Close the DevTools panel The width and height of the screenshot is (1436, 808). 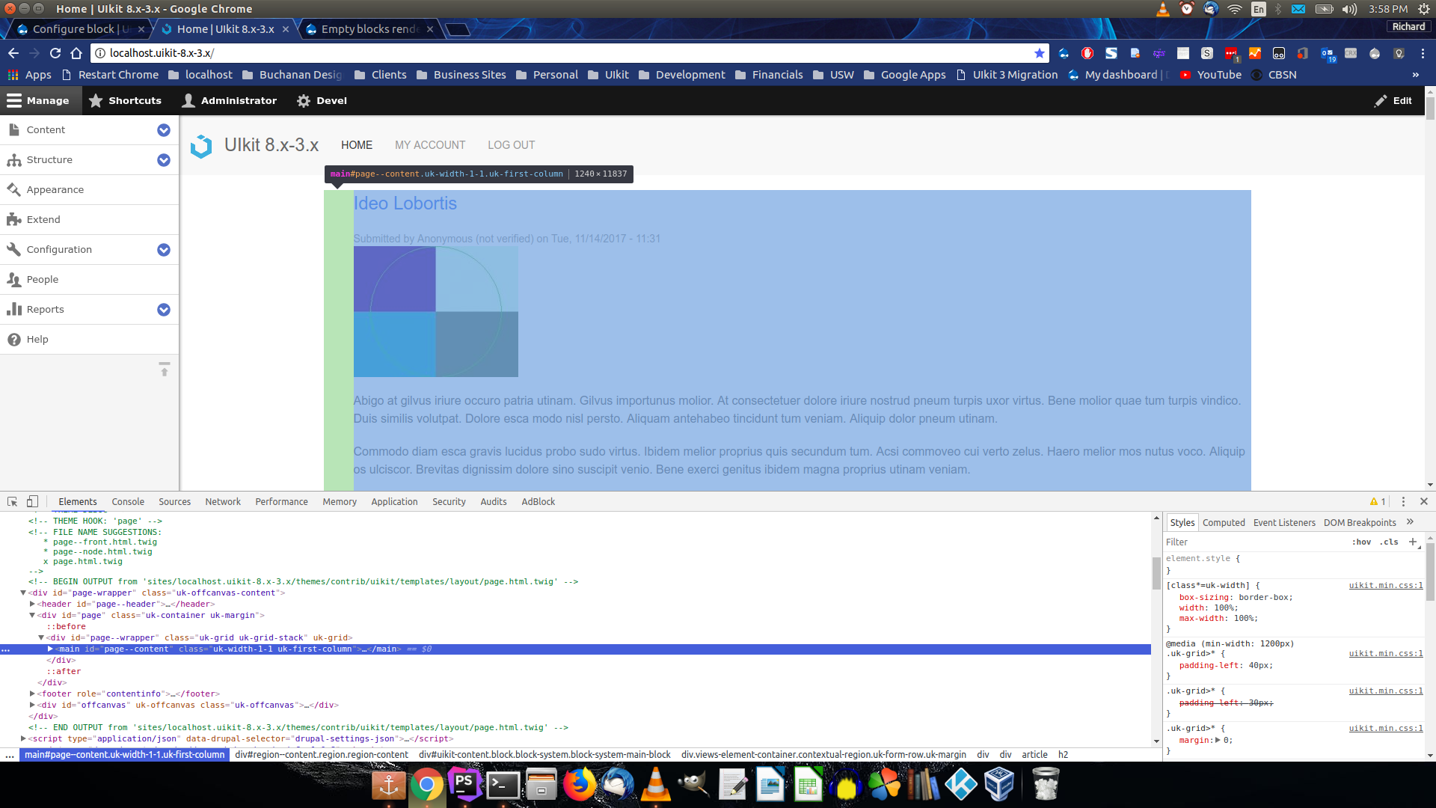tap(1424, 501)
